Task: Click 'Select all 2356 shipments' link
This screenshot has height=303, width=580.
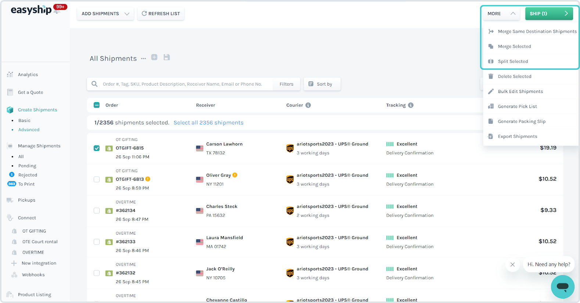Action: tap(208, 123)
